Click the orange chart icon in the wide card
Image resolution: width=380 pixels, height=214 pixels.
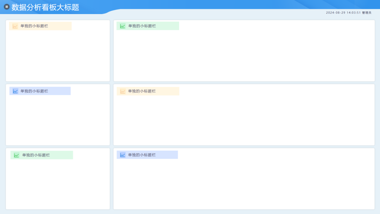(x=123, y=91)
